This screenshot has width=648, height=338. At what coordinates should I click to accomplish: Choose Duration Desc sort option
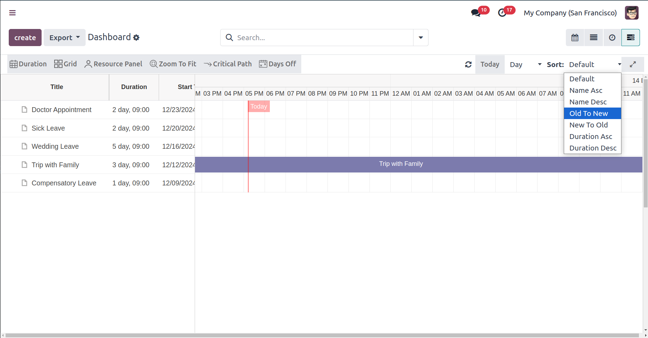coord(593,148)
